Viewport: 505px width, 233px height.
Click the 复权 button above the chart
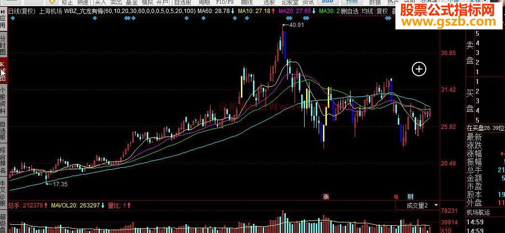[x=382, y=11]
